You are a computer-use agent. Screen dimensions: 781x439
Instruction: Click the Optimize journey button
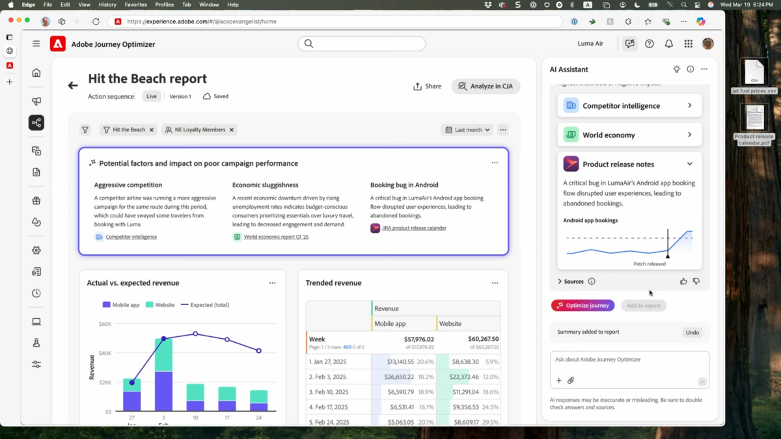coord(582,305)
